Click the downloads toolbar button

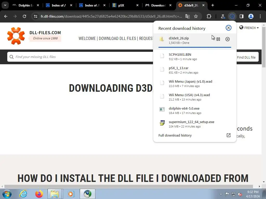(232, 16)
